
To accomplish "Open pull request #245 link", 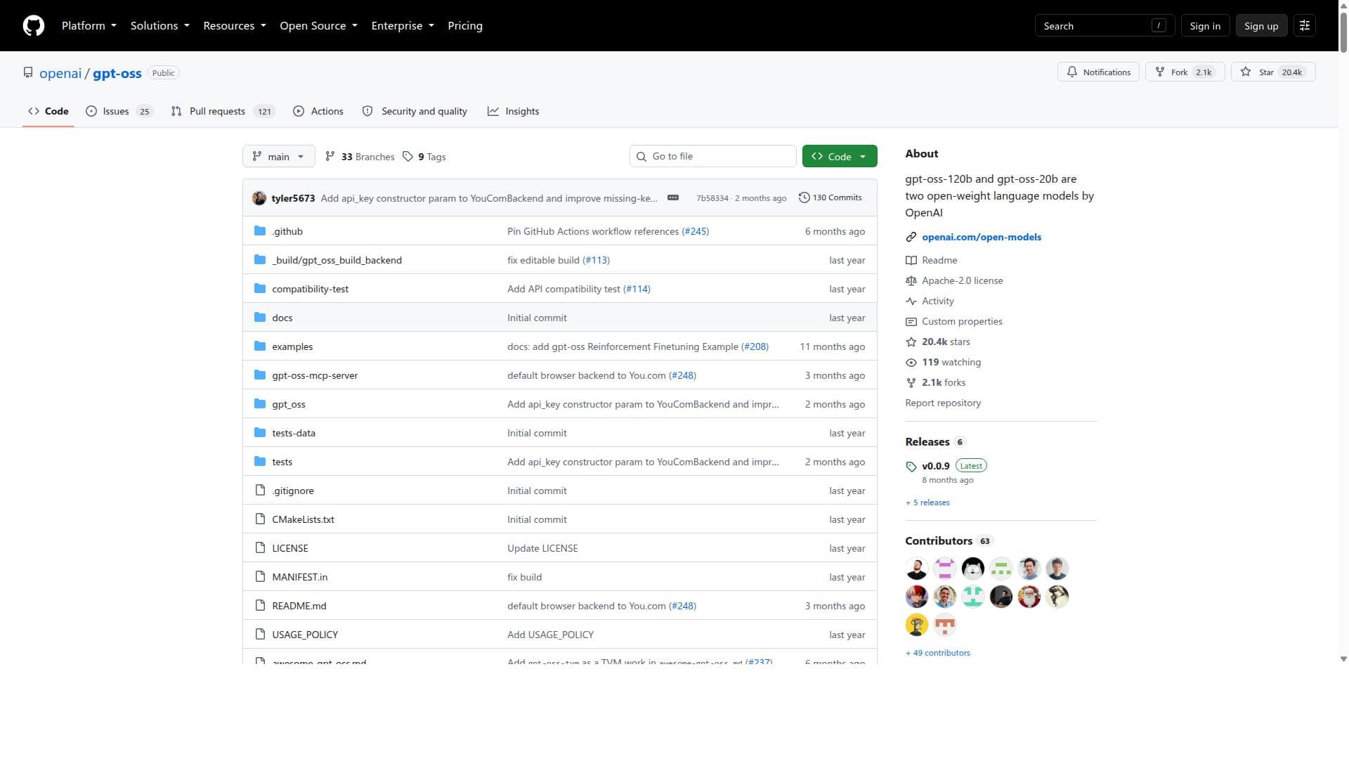I will [696, 231].
